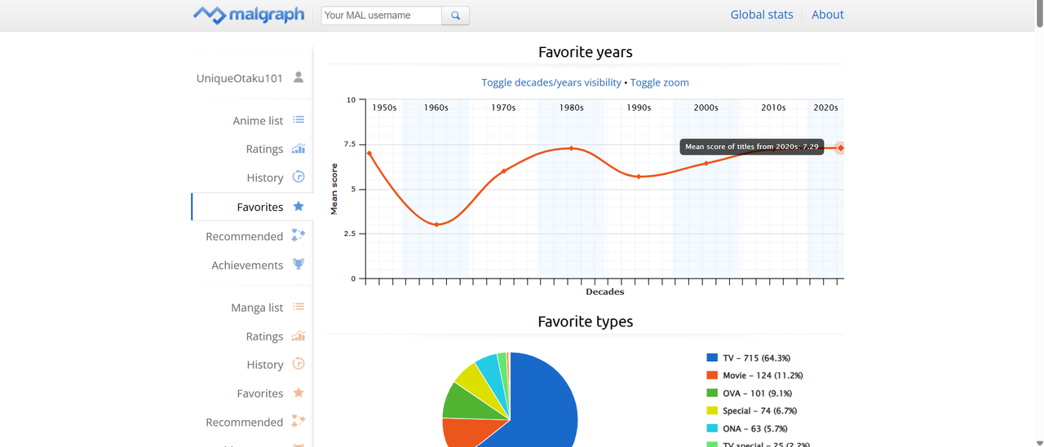Open Achievements via the trophy icon
This screenshot has width=1044, height=447.
[299, 265]
